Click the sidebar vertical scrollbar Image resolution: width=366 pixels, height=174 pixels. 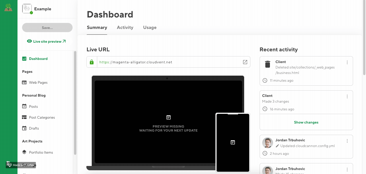pos(75,103)
